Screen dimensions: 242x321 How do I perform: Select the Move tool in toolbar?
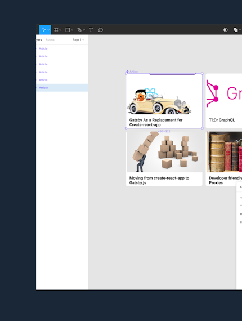pos(44,30)
